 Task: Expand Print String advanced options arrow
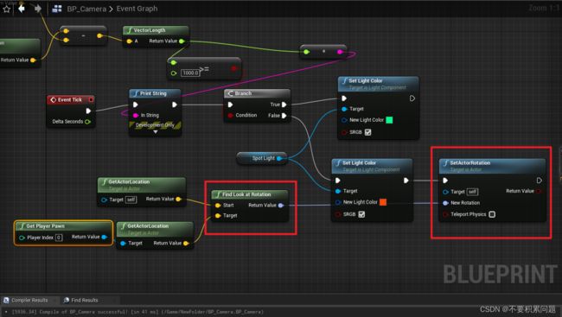pos(155,132)
